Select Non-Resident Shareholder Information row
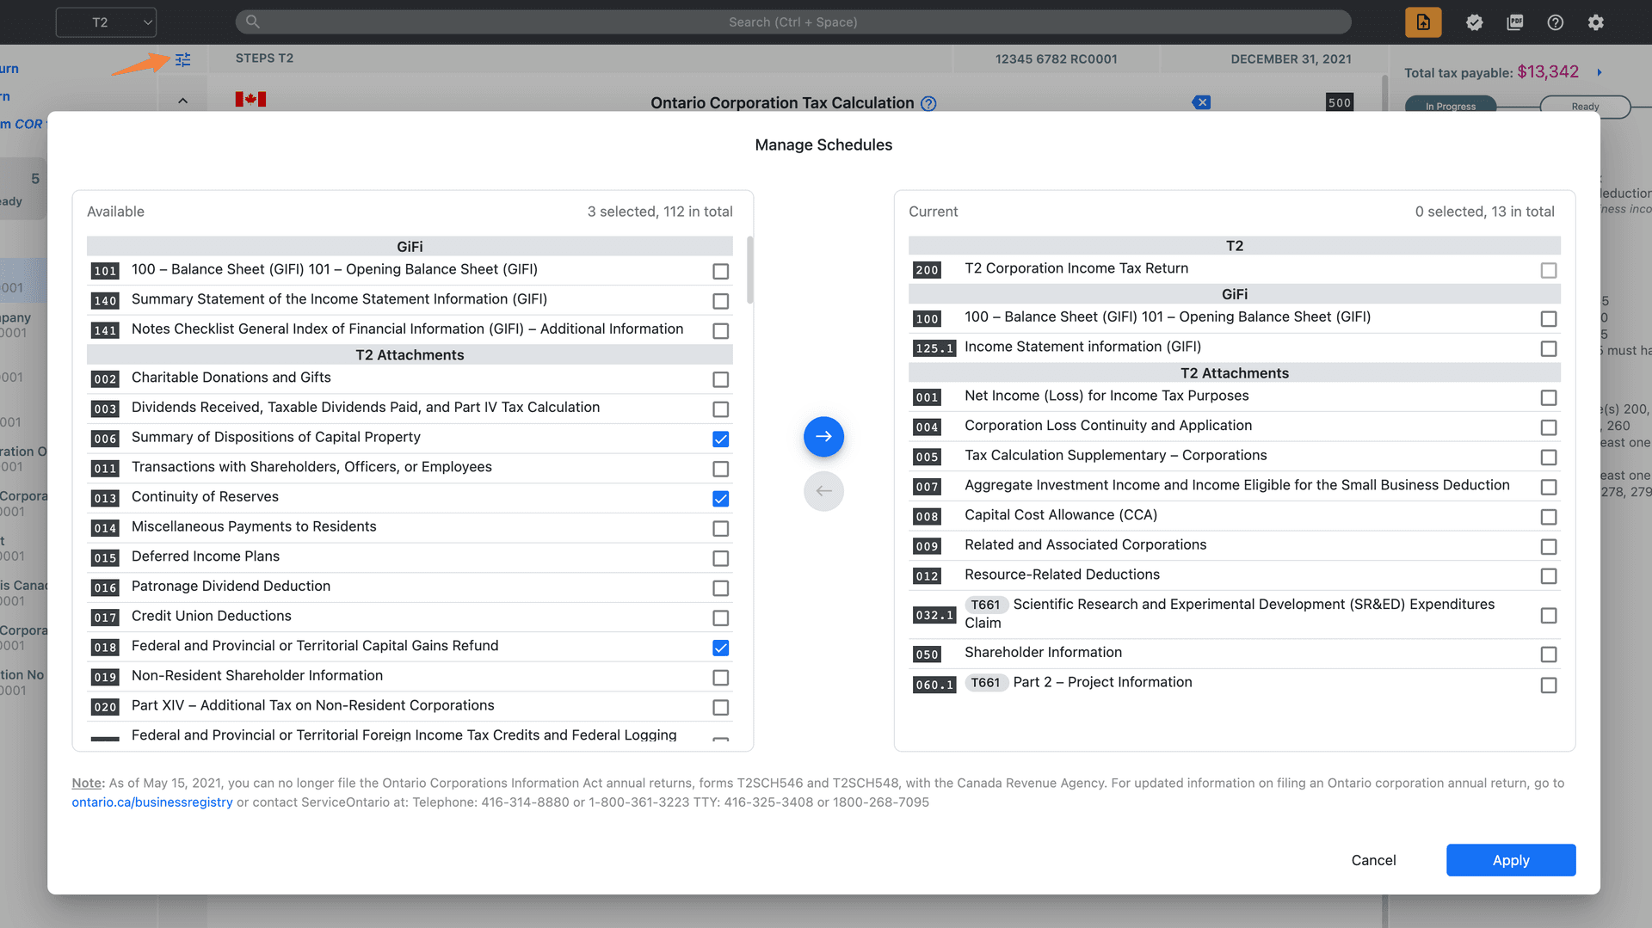 click(x=410, y=676)
